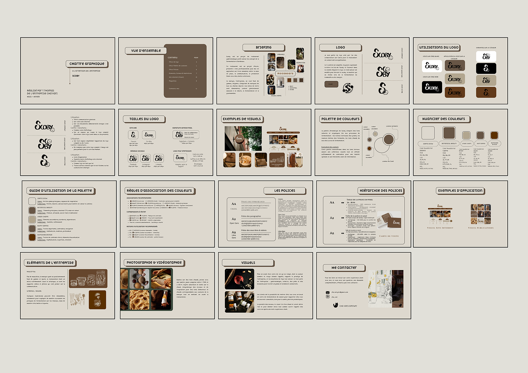528x373 pixels.
Task: Pick the lightest Sierra Snow swatch in Nuancier
Action: tap(428, 133)
